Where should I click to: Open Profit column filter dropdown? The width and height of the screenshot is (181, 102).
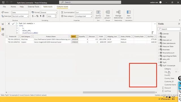(105, 37)
